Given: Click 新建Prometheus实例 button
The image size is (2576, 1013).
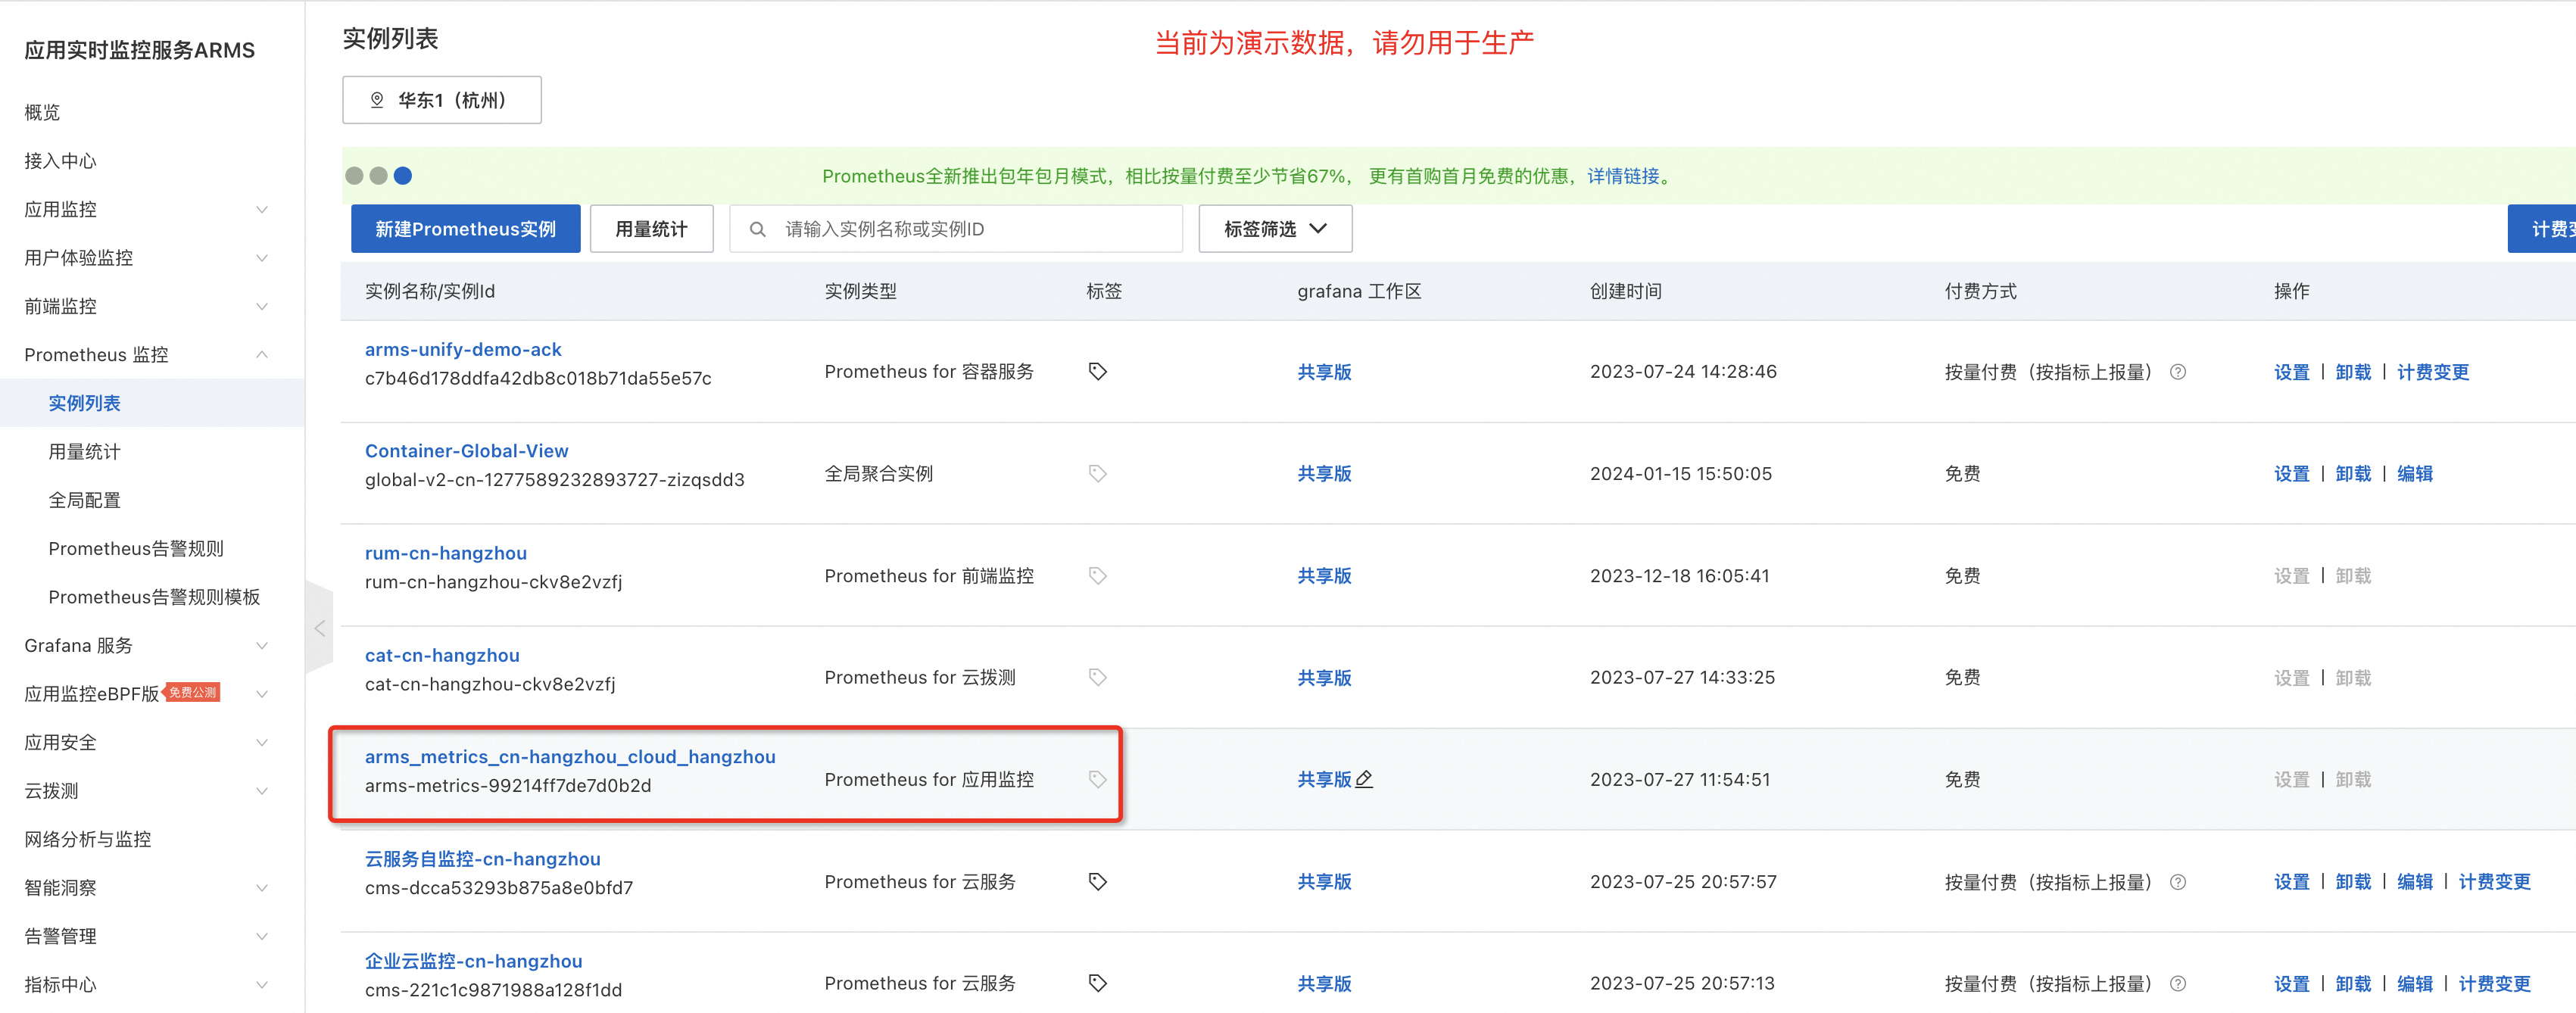Looking at the screenshot, I should (465, 229).
